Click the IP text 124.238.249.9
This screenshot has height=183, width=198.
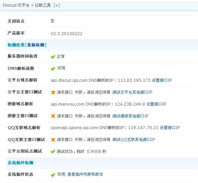point(130,104)
